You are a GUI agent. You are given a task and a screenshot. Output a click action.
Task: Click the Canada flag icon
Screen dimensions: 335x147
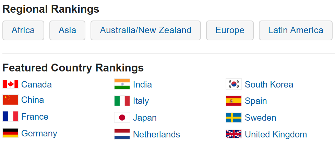coord(11,84)
